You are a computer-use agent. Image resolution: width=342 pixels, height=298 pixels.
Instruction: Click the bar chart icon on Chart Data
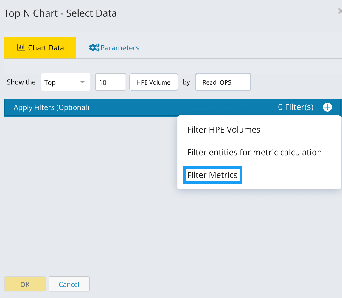pyautogui.click(x=21, y=47)
